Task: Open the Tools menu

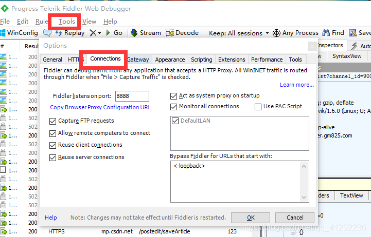Action: (67, 22)
